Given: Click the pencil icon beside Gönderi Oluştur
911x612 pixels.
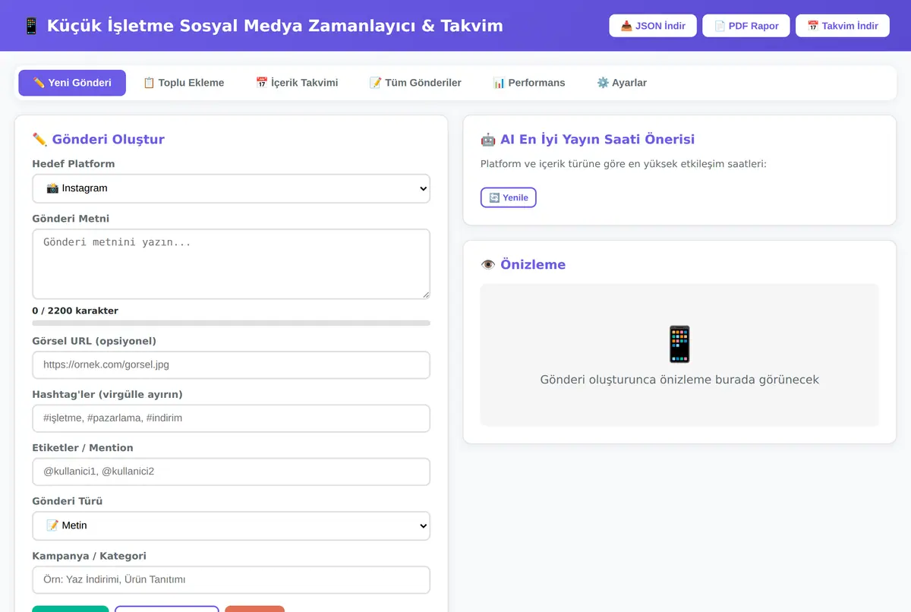Looking at the screenshot, I should point(39,140).
